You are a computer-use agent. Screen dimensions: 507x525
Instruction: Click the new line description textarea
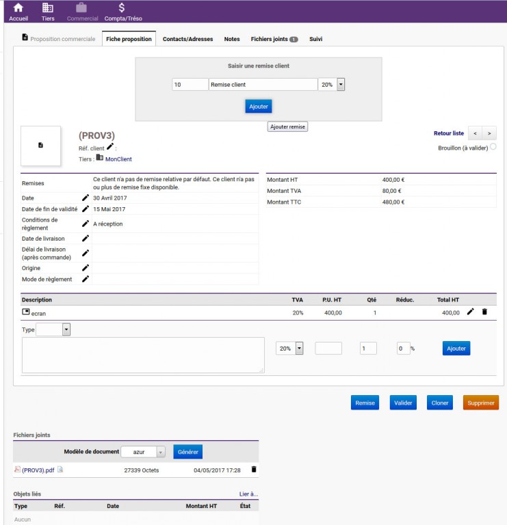[143, 355]
